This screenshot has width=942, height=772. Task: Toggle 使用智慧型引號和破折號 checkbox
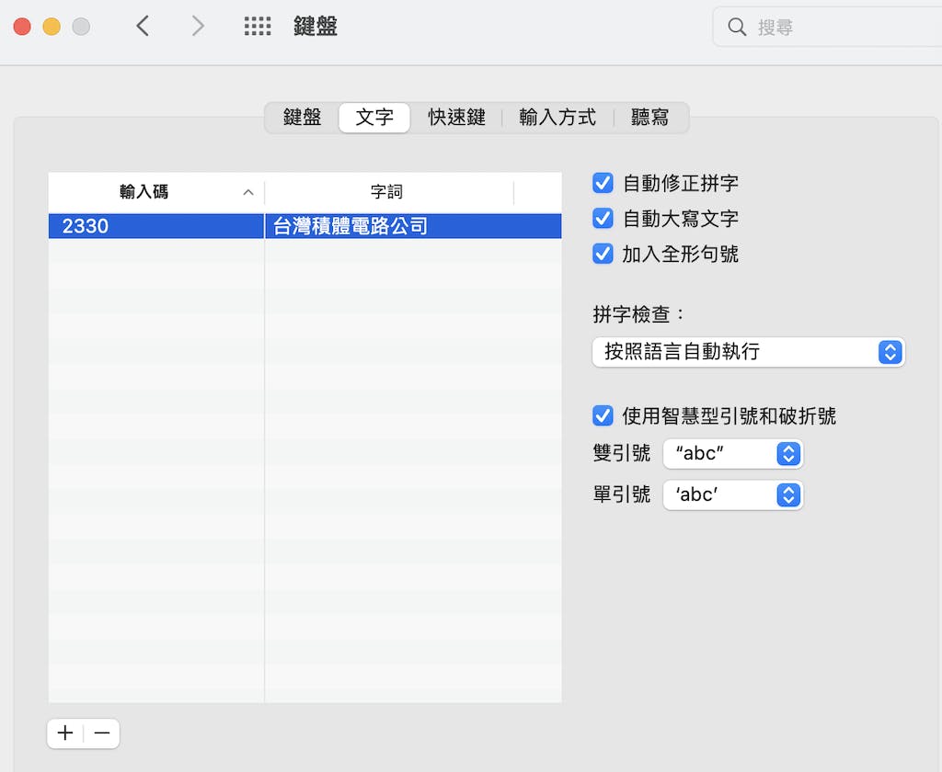(x=603, y=415)
